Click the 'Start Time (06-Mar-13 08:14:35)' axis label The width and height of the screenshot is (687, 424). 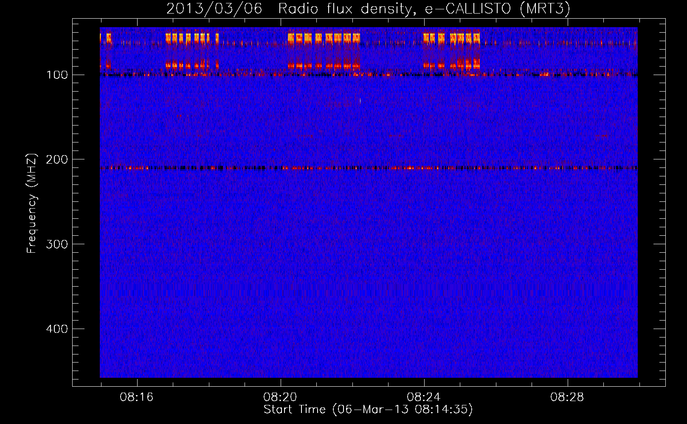pos(368,410)
